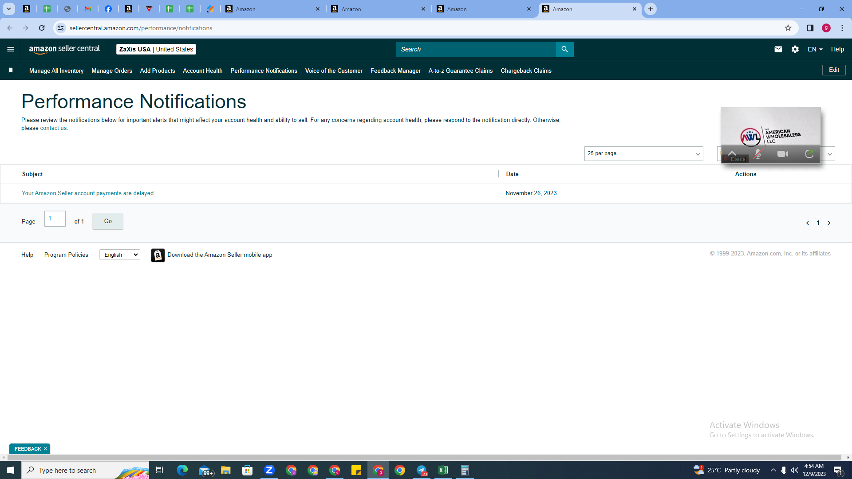View site information icon in address bar
This screenshot has height=479, width=852.
click(x=61, y=28)
